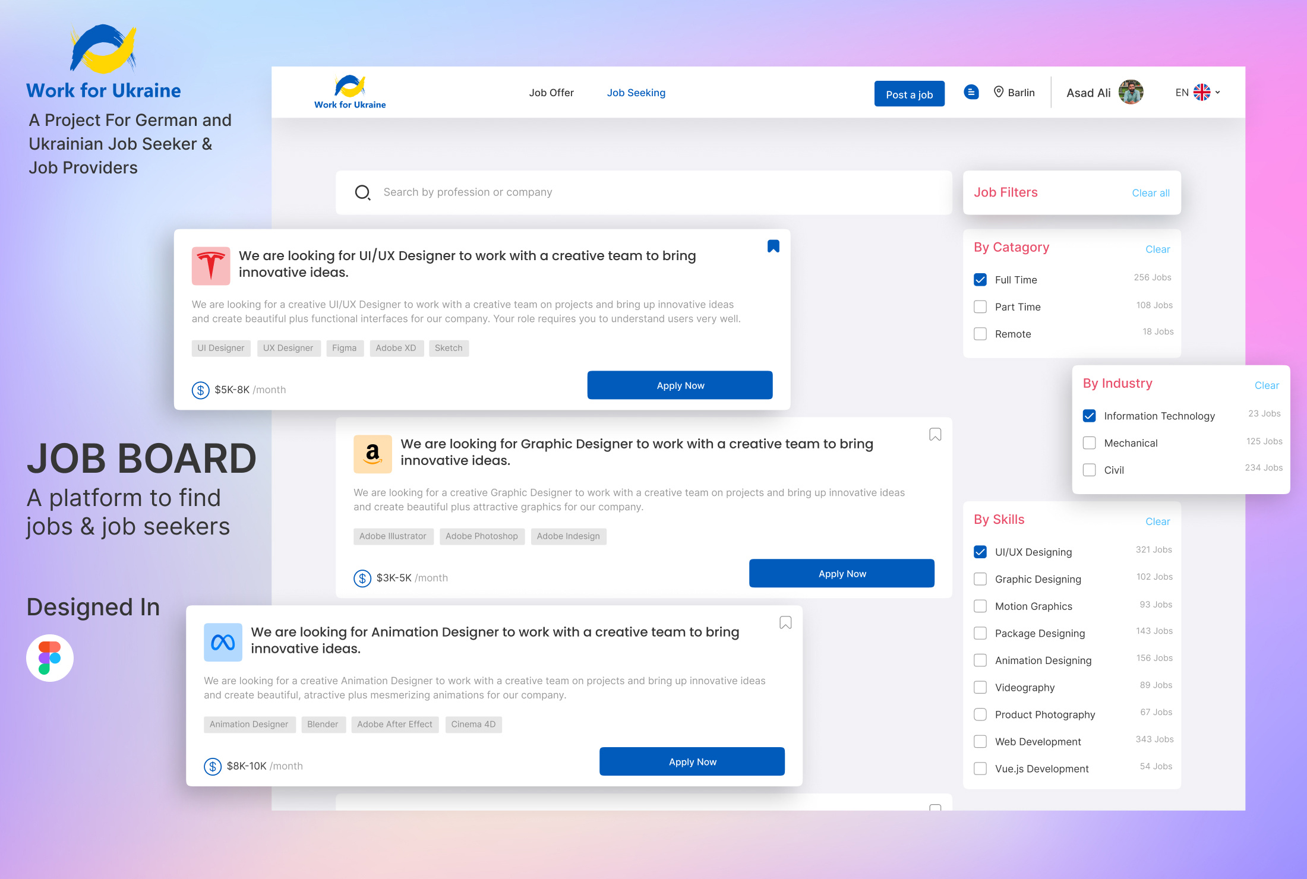
Task: Bookmark the Meta Animation Designer job
Action: [785, 623]
